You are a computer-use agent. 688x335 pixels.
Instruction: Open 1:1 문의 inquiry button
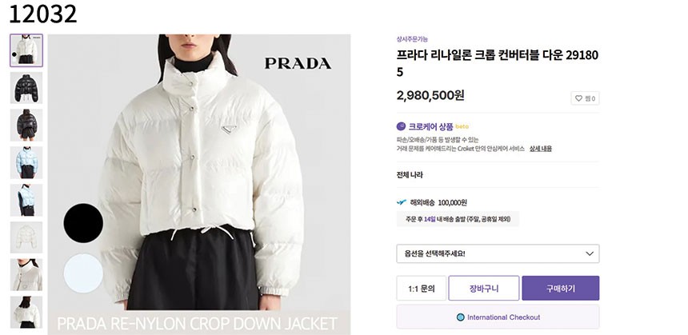pos(422,288)
